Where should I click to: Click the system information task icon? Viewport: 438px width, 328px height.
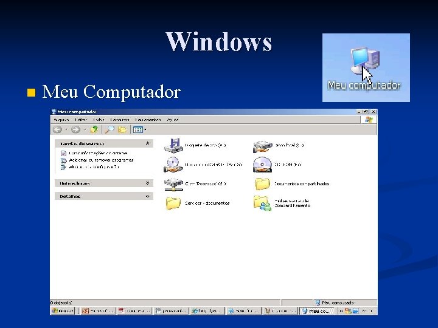click(63, 153)
